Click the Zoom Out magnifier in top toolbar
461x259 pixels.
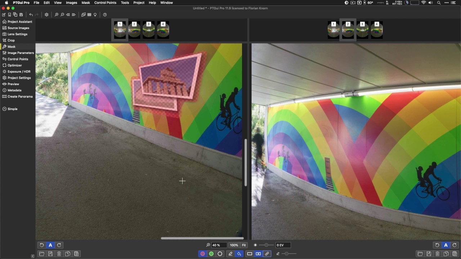point(62,15)
